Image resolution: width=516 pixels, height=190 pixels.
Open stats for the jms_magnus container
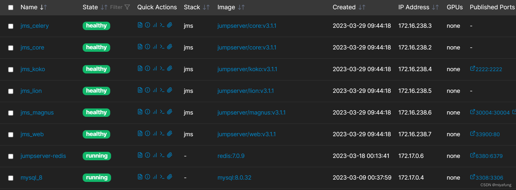[x=155, y=112]
